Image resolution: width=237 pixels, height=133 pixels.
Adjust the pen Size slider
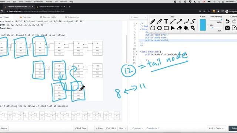coord(216,28)
